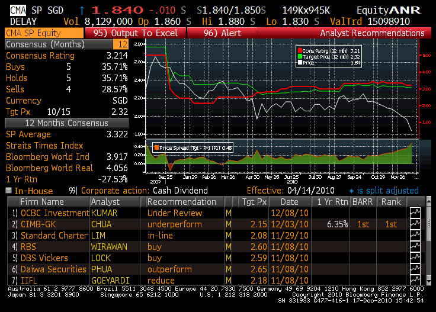436x312 pixels.
Task: Open chart icon for RBS row
Action: click(415, 247)
